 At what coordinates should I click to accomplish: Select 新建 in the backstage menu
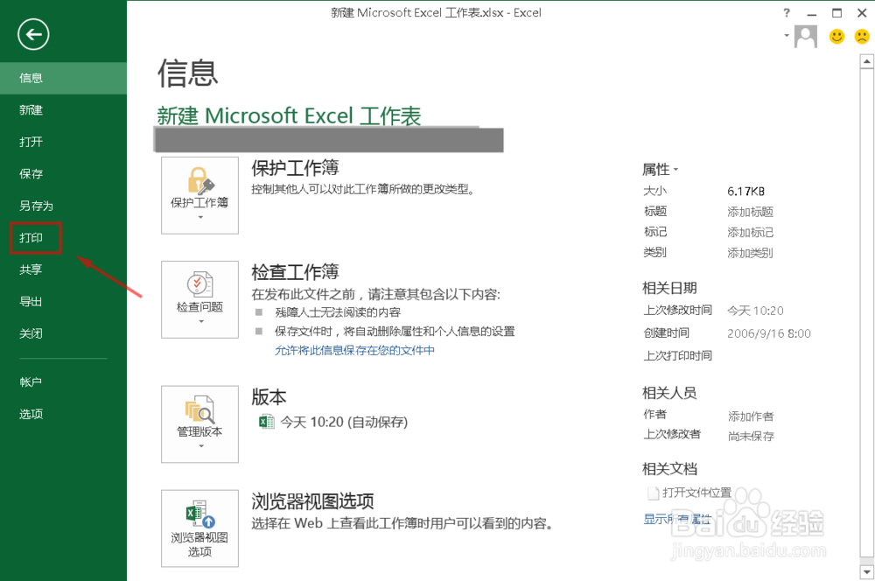click(63, 110)
